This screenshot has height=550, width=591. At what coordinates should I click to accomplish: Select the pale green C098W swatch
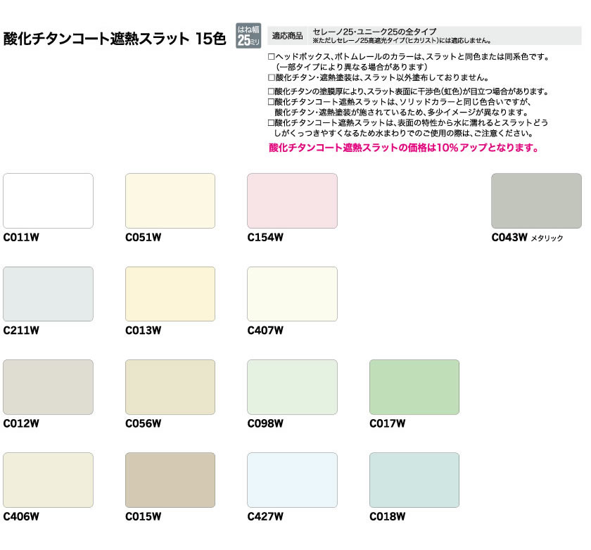click(292, 387)
